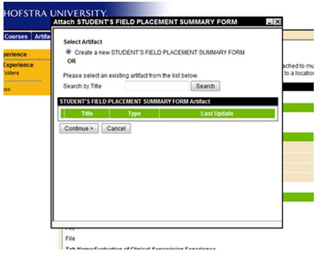Sort artifacts by the Type column
This screenshot has width=320, height=260.
(x=134, y=114)
